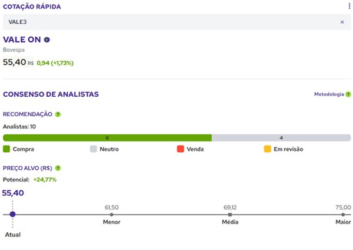
Task: Click the Em revisão legend label
Action: [288, 149]
